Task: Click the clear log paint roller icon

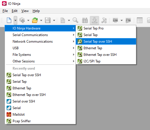Action: [104, 20]
